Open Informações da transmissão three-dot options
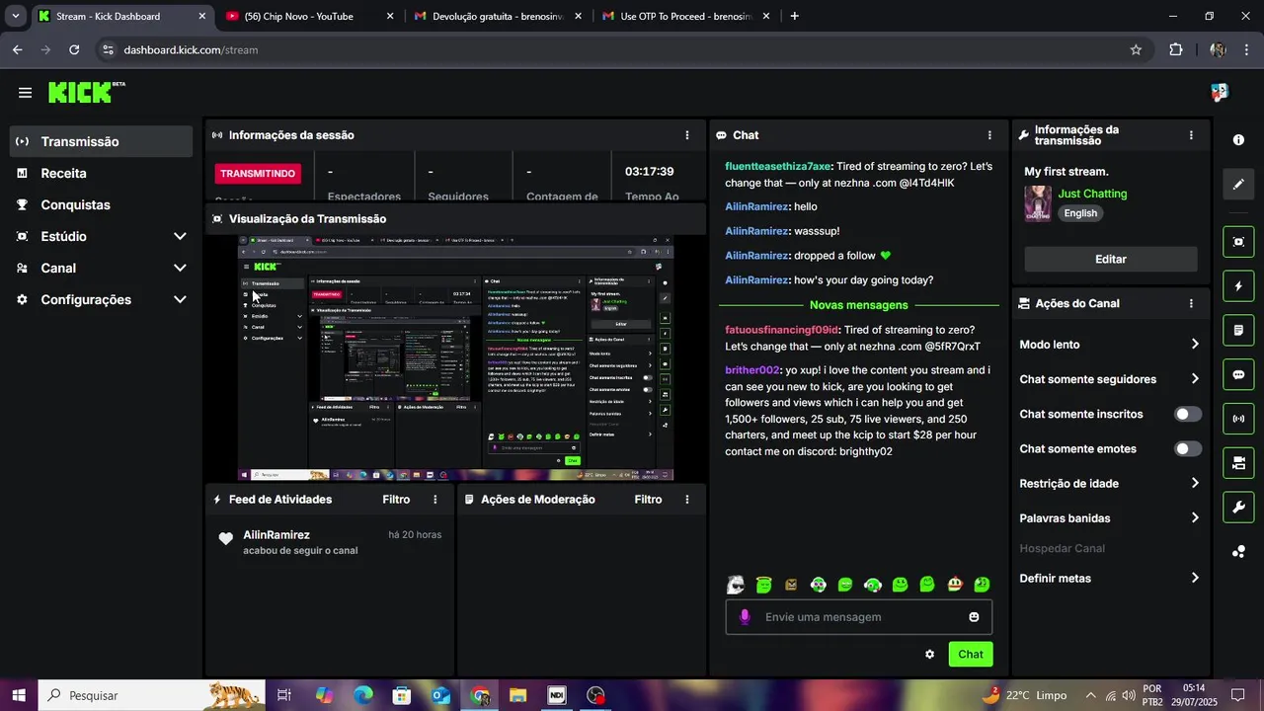 (1191, 135)
